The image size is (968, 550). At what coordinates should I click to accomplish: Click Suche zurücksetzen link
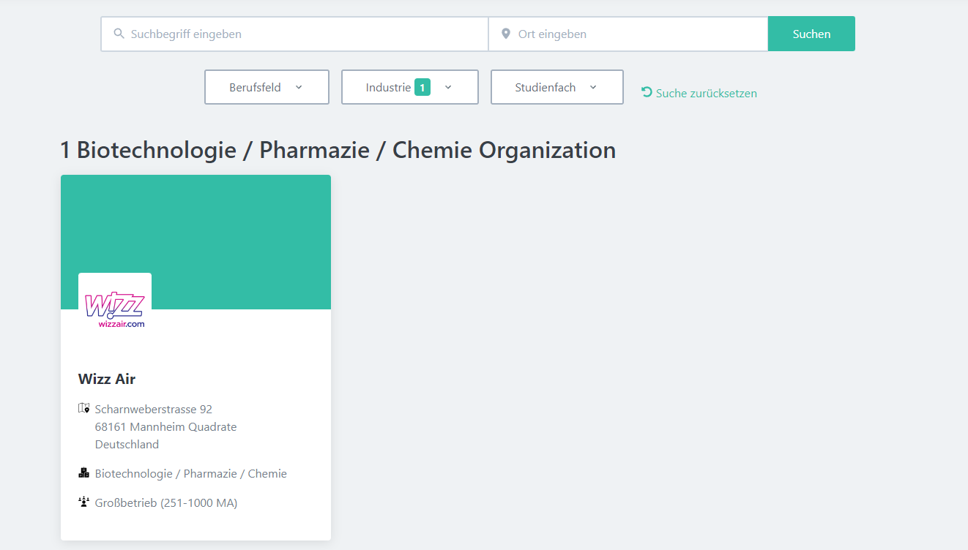click(x=706, y=93)
